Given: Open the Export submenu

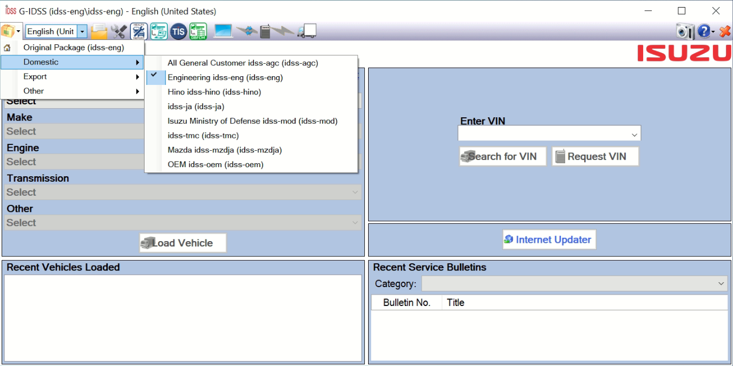Looking at the screenshot, I should 73,77.
